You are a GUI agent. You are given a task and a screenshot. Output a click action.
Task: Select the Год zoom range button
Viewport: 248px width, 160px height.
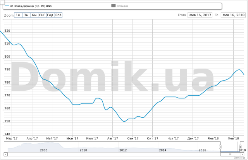[50, 15]
